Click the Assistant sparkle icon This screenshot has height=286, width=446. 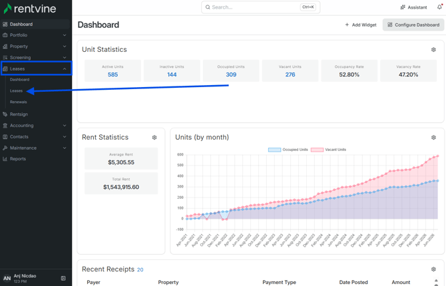click(403, 7)
